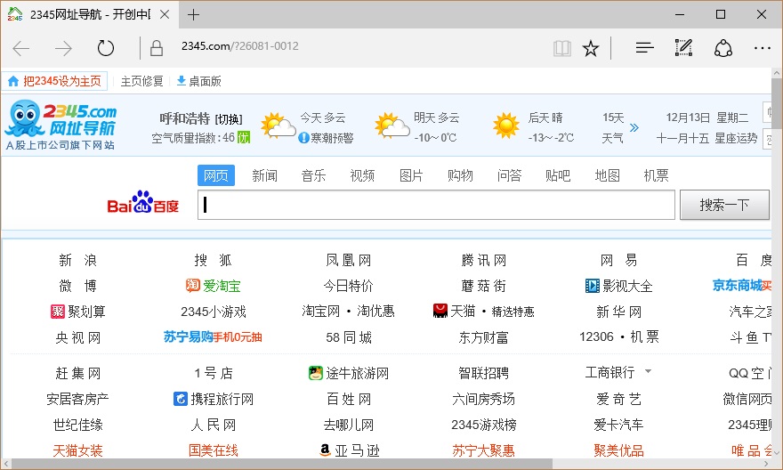Image resolution: width=783 pixels, height=470 pixels.
Task: Expand the 工商银行 dropdown arrow
Action: coord(648,371)
